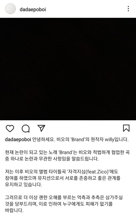Tap the bold dadaepoboi username in caption
The image size is (136, 214).
pos(18,140)
